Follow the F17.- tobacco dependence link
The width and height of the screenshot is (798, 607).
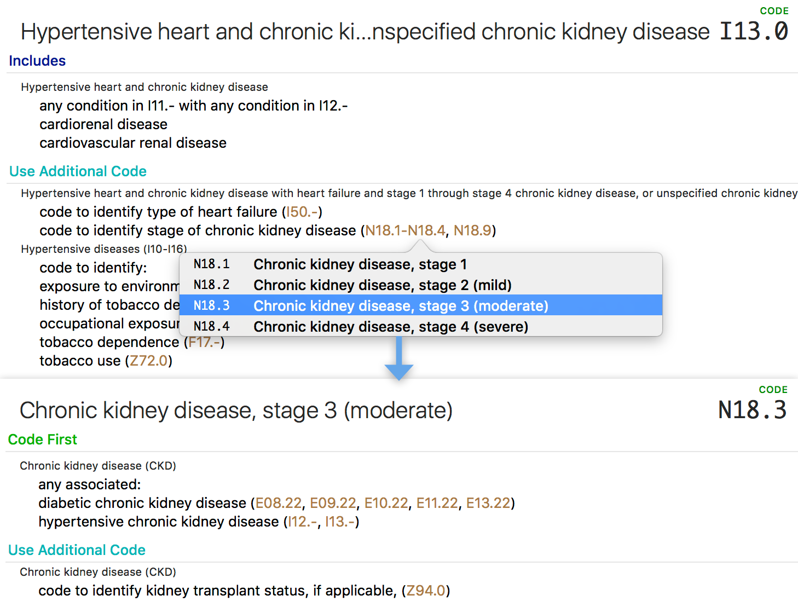(204, 342)
